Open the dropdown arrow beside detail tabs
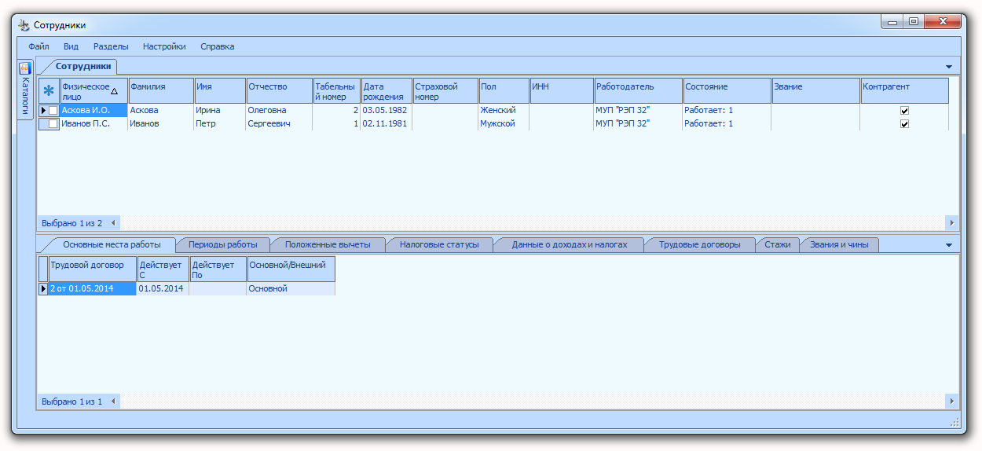The height and width of the screenshot is (451, 982). click(x=948, y=245)
